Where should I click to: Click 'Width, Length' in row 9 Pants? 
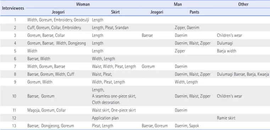(186, 82)
